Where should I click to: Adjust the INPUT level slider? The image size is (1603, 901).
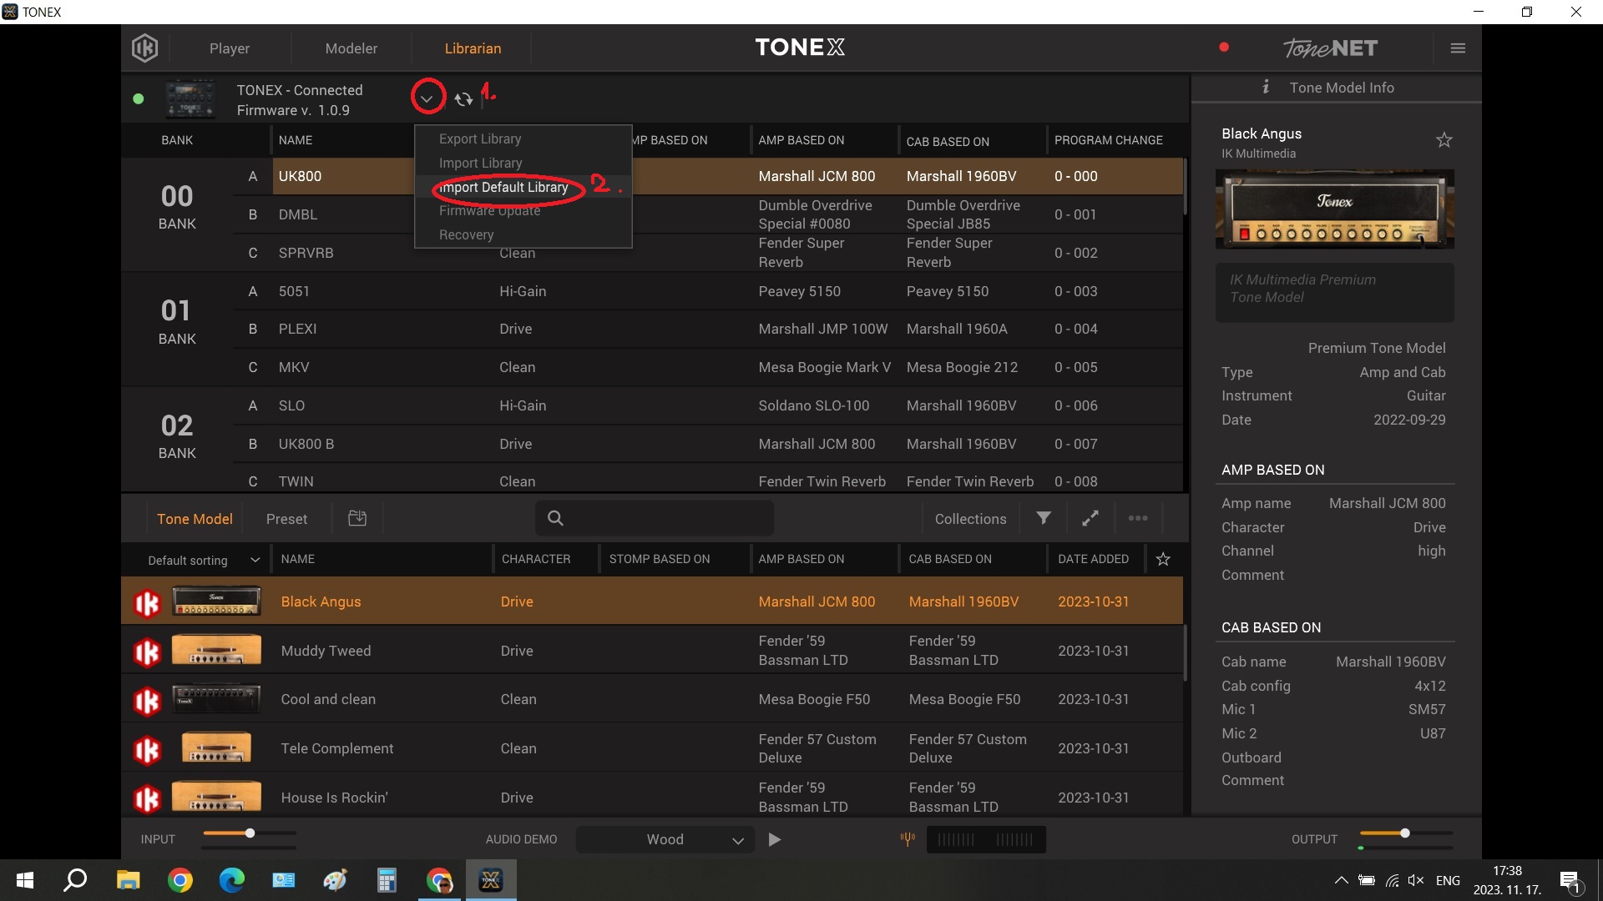click(x=250, y=833)
